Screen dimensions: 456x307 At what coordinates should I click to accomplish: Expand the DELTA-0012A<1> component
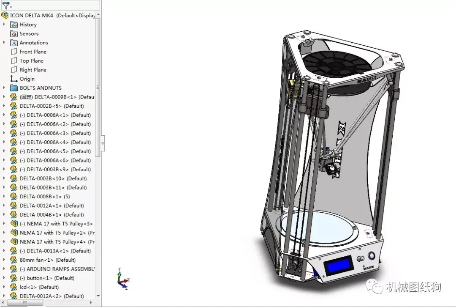click(4, 205)
